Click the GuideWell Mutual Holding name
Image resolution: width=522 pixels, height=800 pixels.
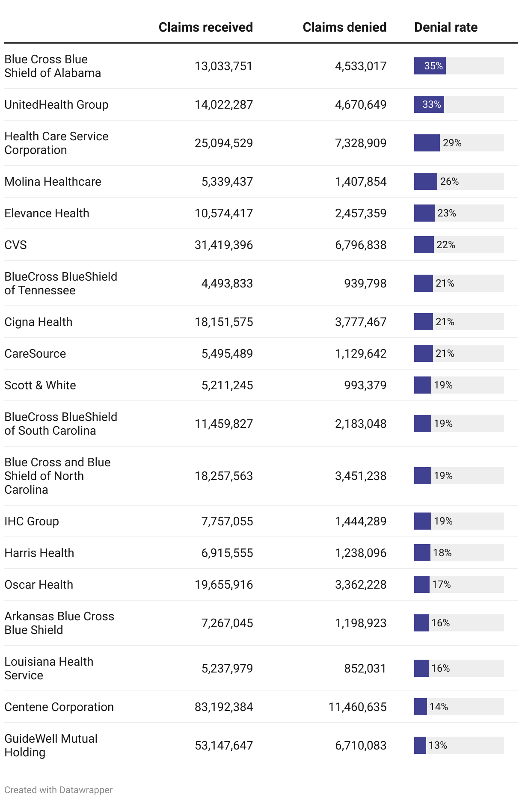tap(51, 745)
